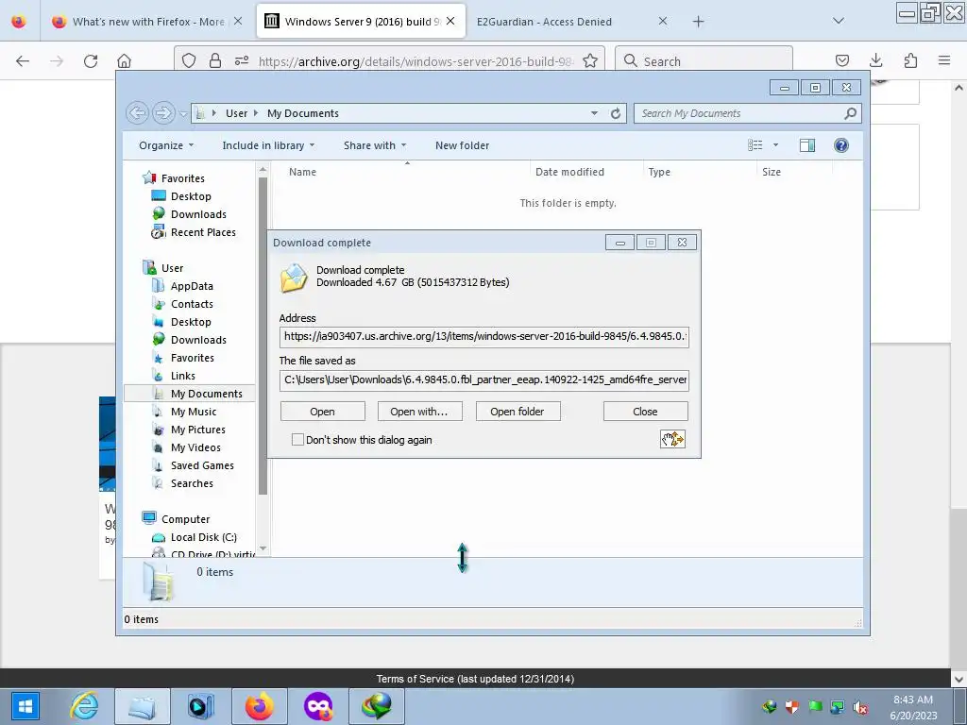The height and width of the screenshot is (725, 967).
Task: Open the 'Include in library' dropdown
Action: (x=268, y=145)
